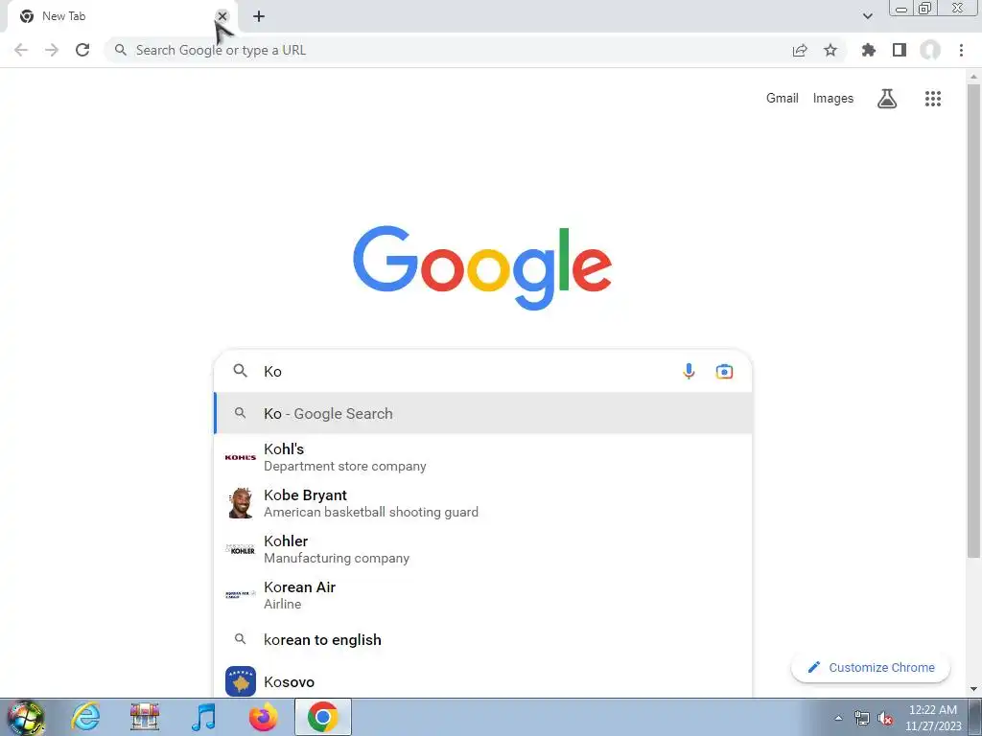Close the New Tab tab
Image resolution: width=982 pixels, height=736 pixels.
click(x=222, y=16)
